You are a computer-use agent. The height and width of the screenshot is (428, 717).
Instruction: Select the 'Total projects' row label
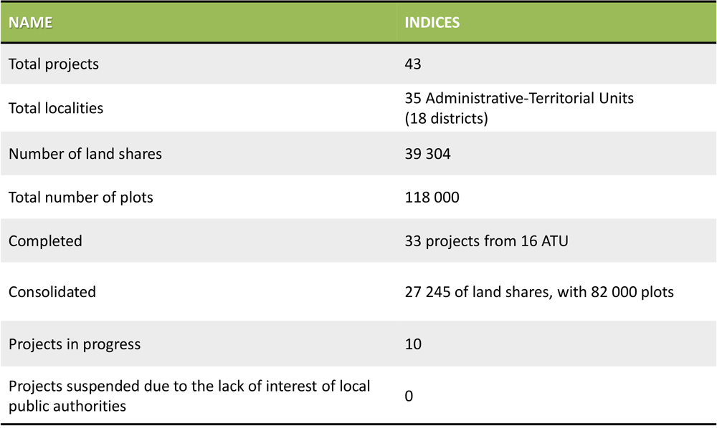click(54, 64)
